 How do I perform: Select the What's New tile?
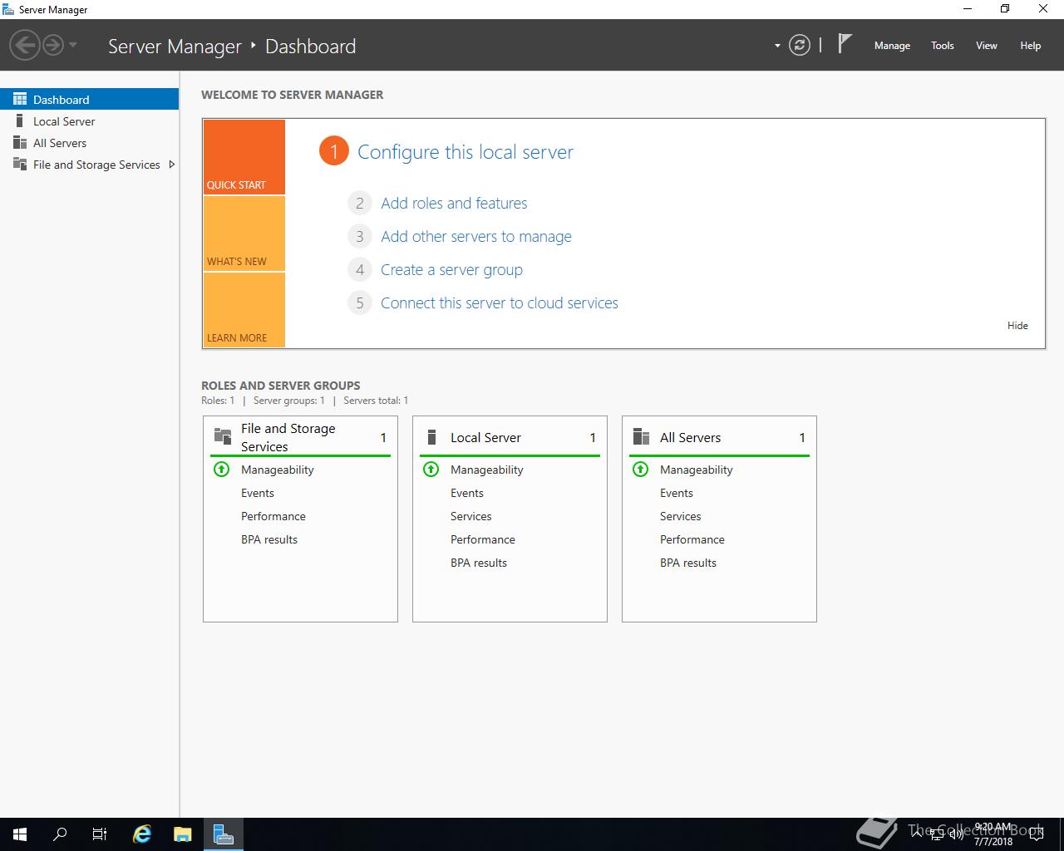coord(244,234)
